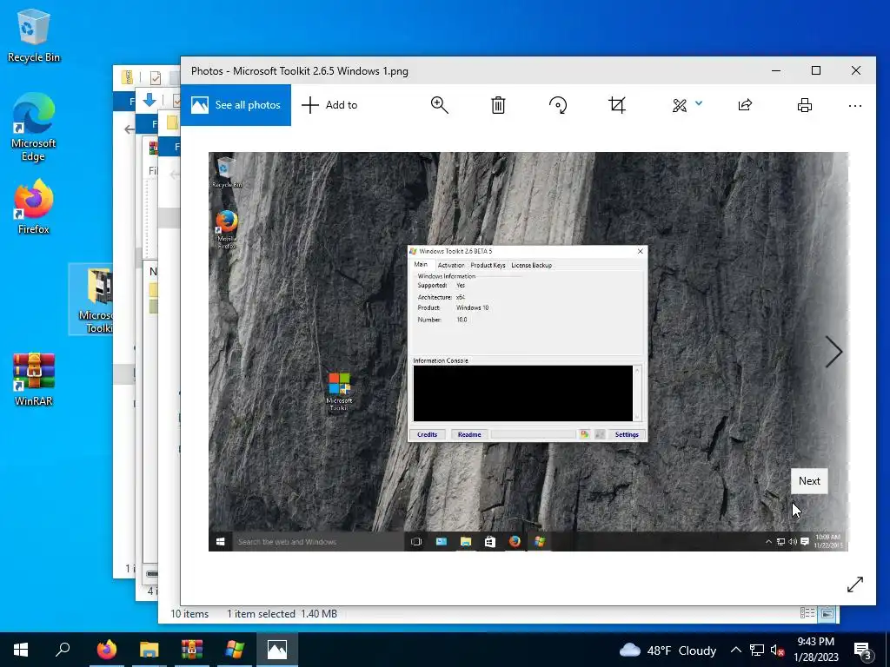Switch Explorer to details view icon
890x667 pixels.
point(807,613)
